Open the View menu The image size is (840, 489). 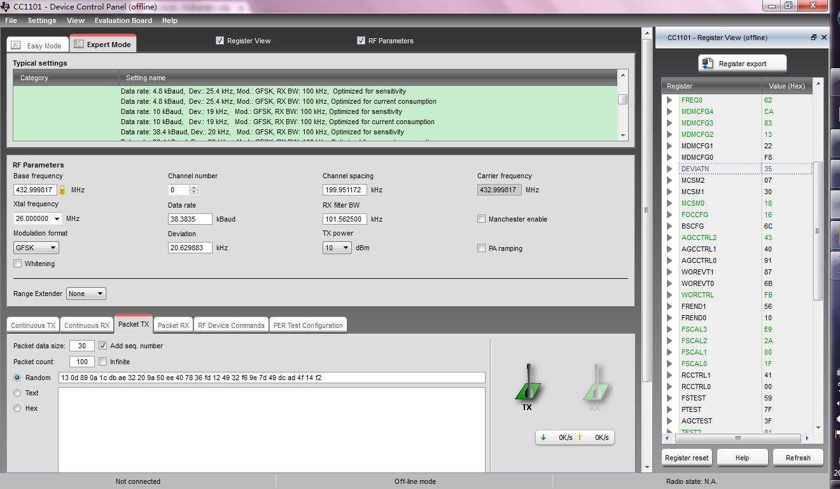[x=76, y=20]
